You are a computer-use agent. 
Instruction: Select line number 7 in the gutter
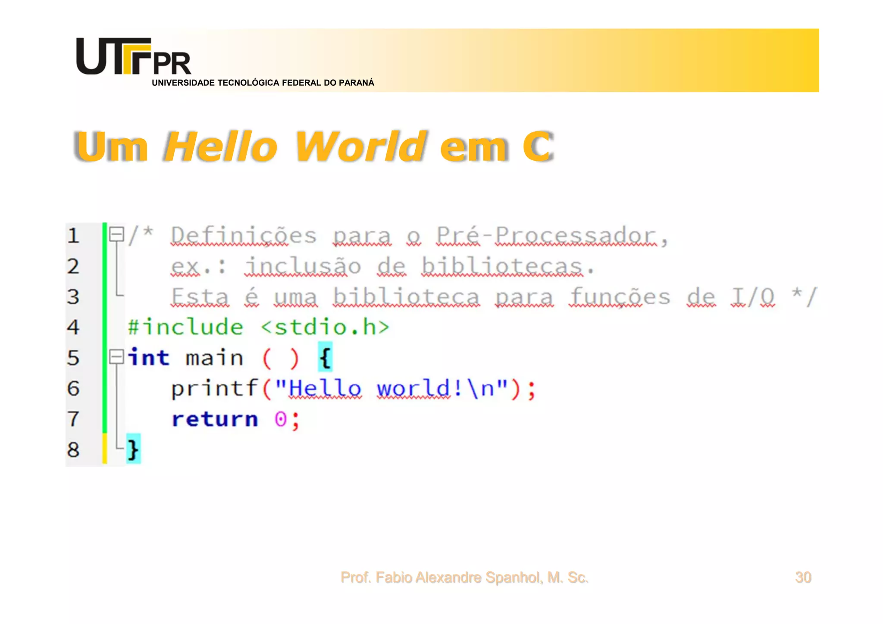click(73, 419)
